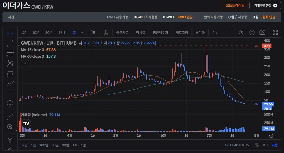Open the candlestick chart style selector

(x=93, y=32)
